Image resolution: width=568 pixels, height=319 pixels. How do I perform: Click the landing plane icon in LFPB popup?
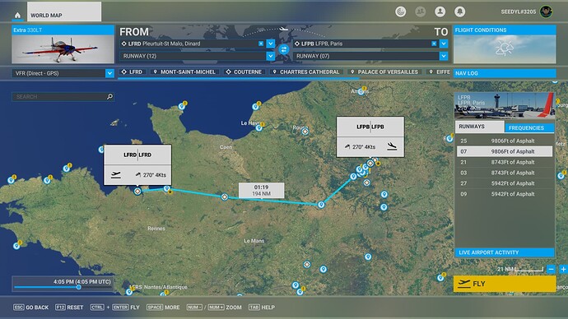pyautogui.click(x=392, y=146)
